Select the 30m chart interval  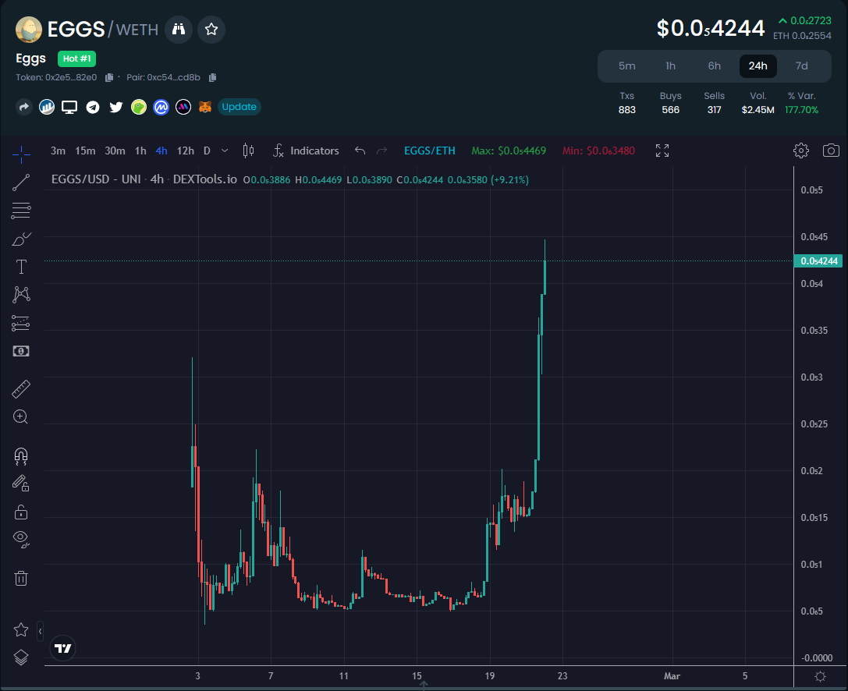point(115,151)
